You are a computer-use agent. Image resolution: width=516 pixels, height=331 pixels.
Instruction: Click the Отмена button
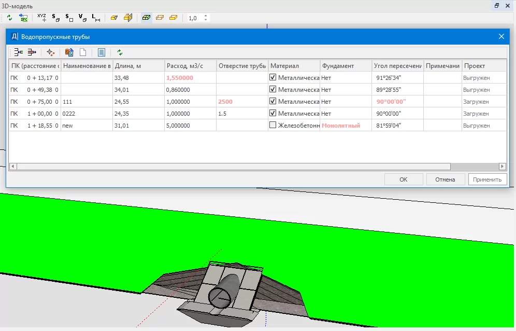point(445,180)
